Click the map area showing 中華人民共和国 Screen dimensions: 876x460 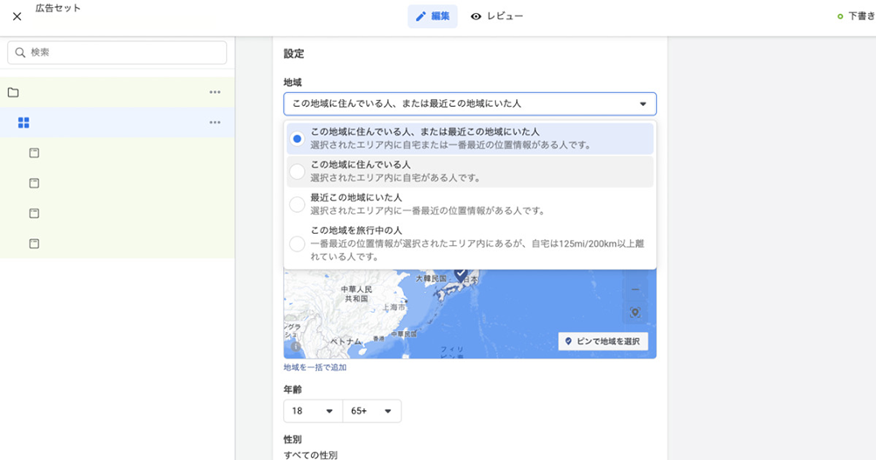pyautogui.click(x=357, y=294)
